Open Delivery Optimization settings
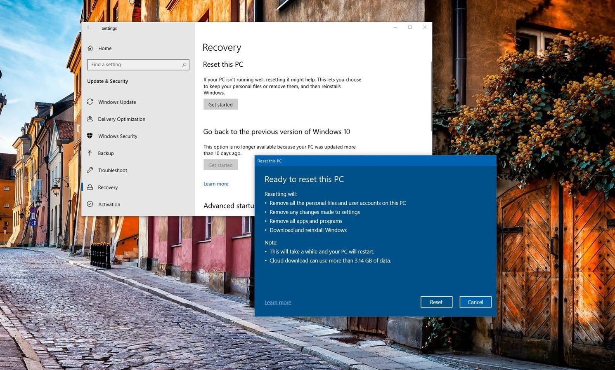Image resolution: width=615 pixels, height=370 pixels. 121,119
